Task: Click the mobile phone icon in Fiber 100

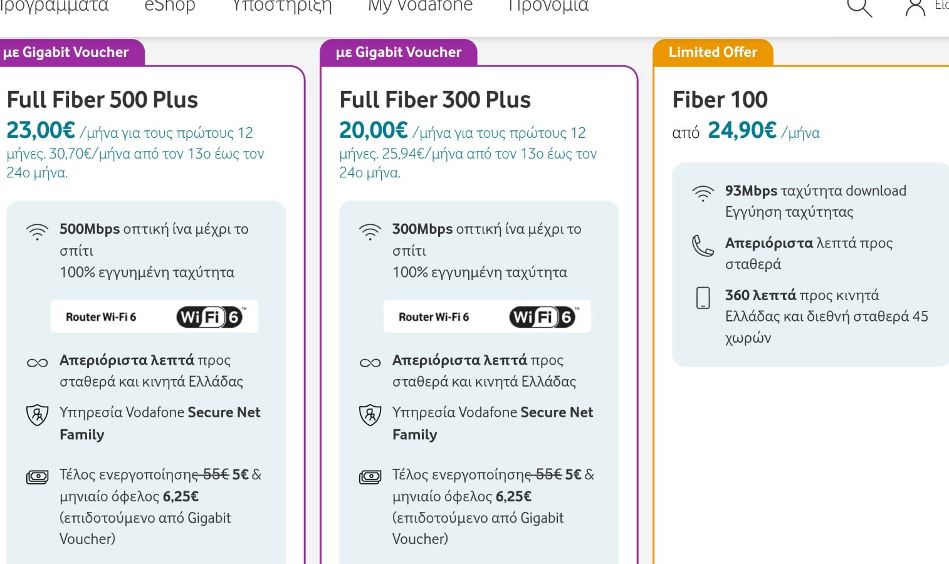Action: pyautogui.click(x=703, y=298)
